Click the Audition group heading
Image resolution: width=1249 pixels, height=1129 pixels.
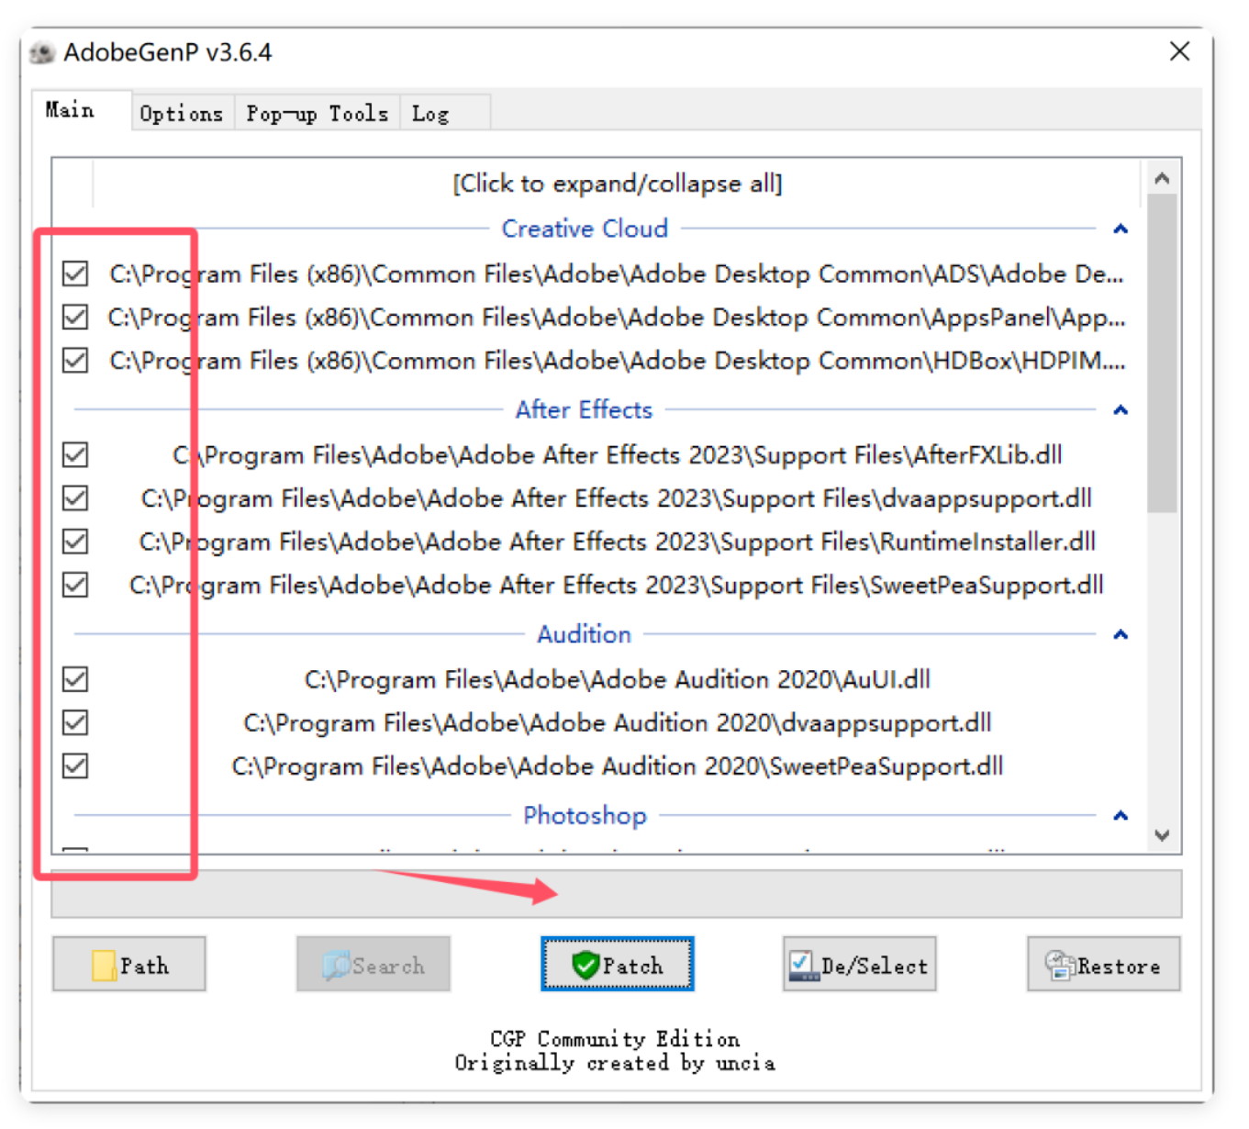click(585, 634)
